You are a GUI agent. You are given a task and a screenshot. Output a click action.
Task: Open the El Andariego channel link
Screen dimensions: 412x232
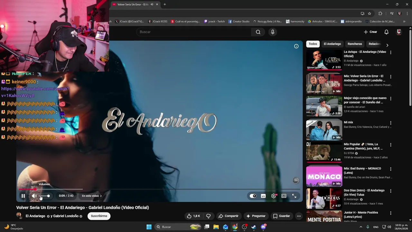(35, 216)
